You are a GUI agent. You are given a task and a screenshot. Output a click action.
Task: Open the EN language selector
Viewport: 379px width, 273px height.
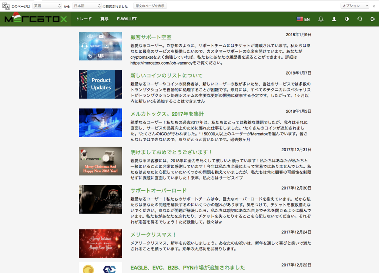click(x=303, y=19)
